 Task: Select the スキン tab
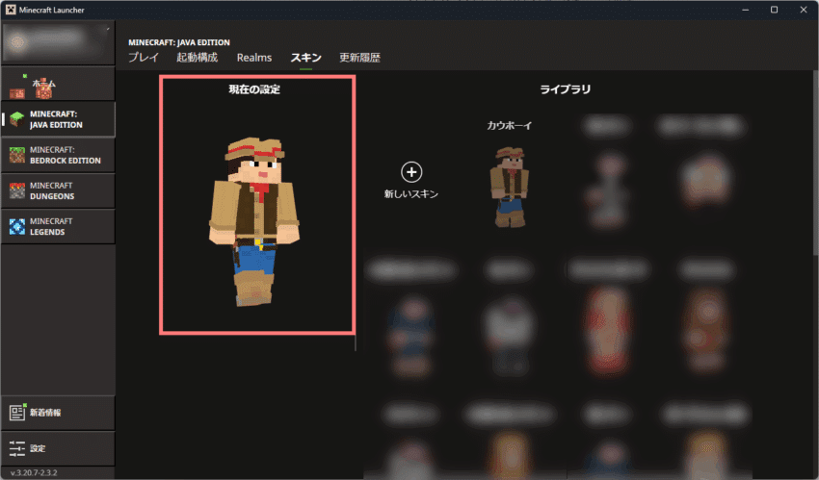305,58
